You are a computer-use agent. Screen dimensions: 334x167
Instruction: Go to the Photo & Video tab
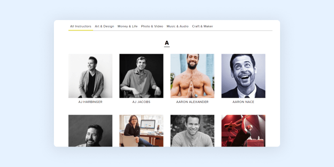tap(152, 27)
